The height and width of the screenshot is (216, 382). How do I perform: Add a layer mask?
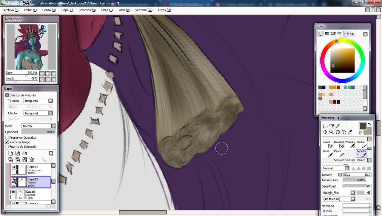(51, 154)
